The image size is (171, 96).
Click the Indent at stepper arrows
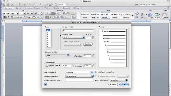coord(93,66)
